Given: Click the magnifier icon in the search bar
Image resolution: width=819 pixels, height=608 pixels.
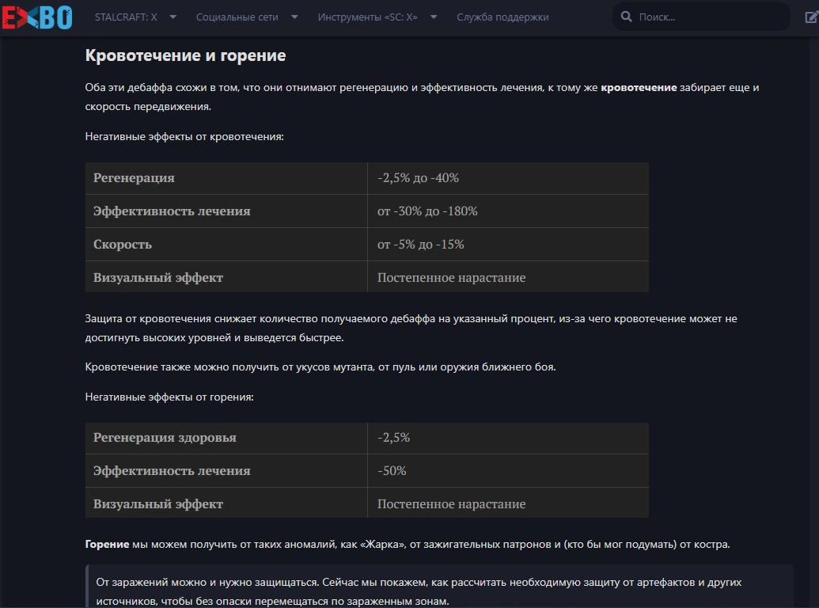Looking at the screenshot, I should pos(627,17).
